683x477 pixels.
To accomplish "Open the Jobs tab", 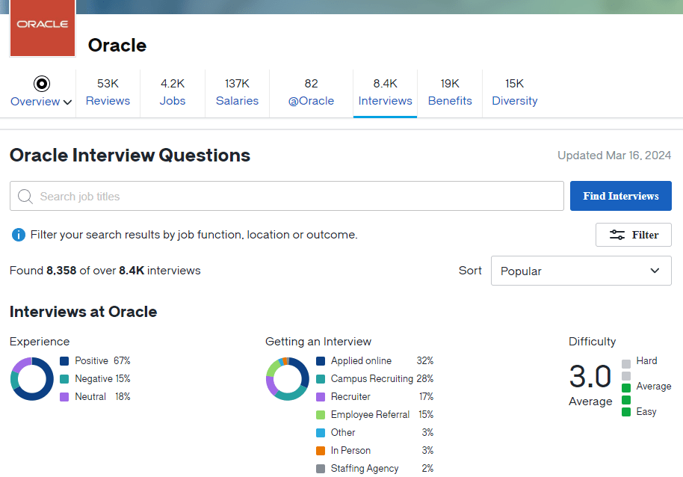I will point(172,93).
